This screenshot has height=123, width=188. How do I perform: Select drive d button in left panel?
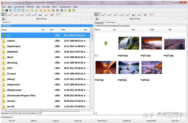click(10, 15)
